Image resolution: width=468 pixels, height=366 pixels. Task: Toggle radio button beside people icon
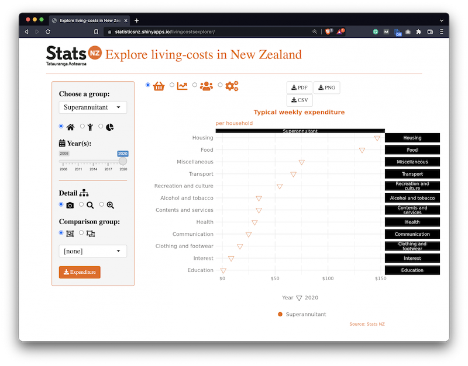pyautogui.click(x=195, y=85)
